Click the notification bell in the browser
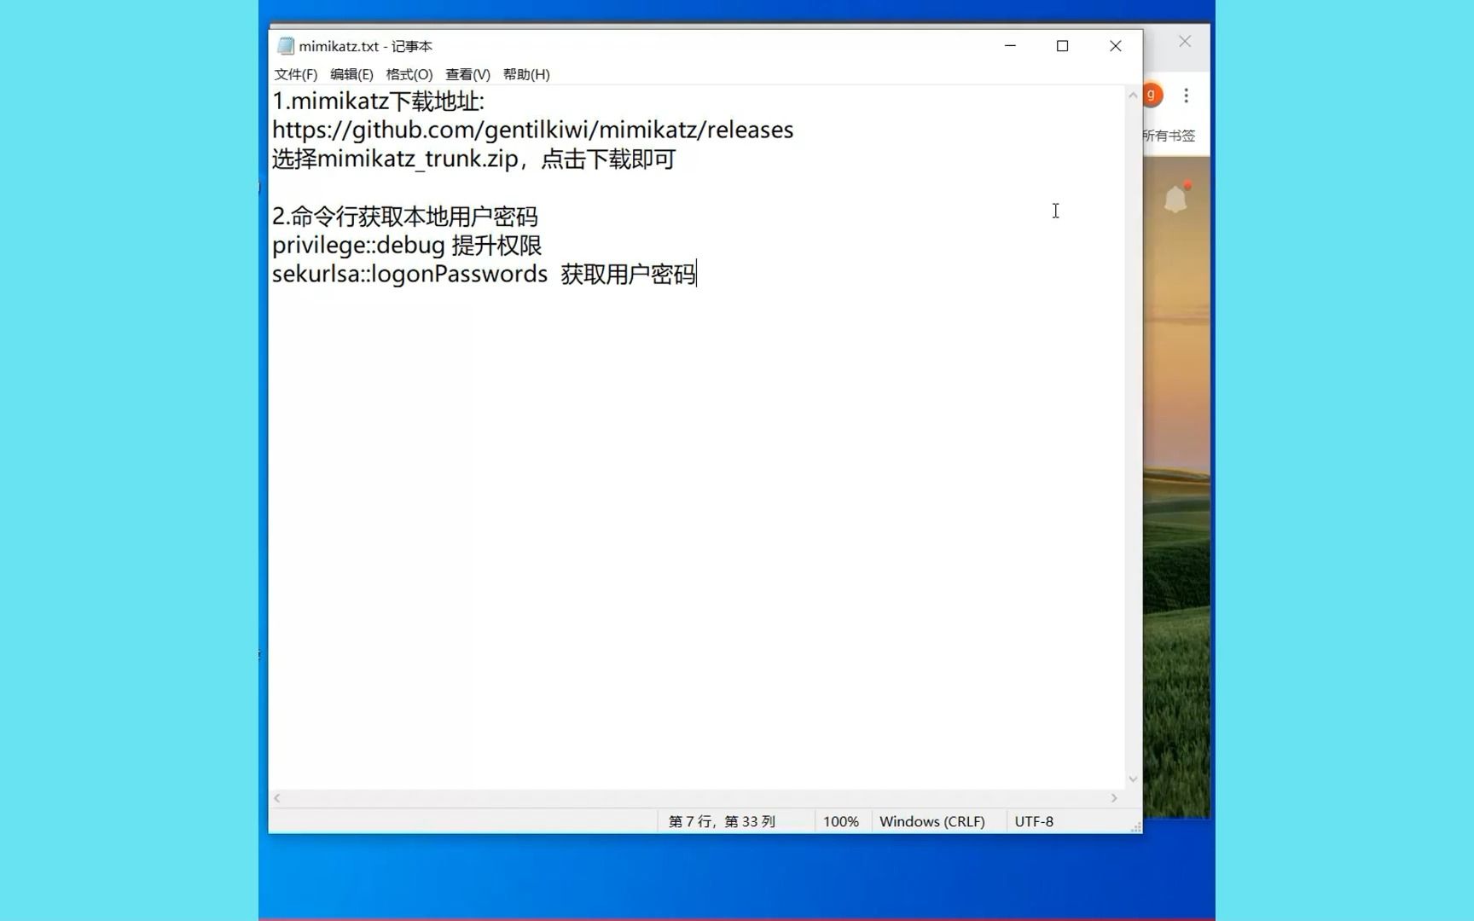Screen dimensions: 1474x921 [1175, 198]
